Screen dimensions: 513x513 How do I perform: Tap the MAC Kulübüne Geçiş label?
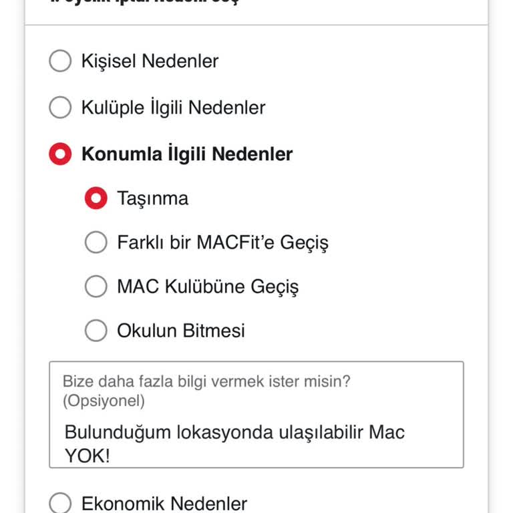[208, 287]
